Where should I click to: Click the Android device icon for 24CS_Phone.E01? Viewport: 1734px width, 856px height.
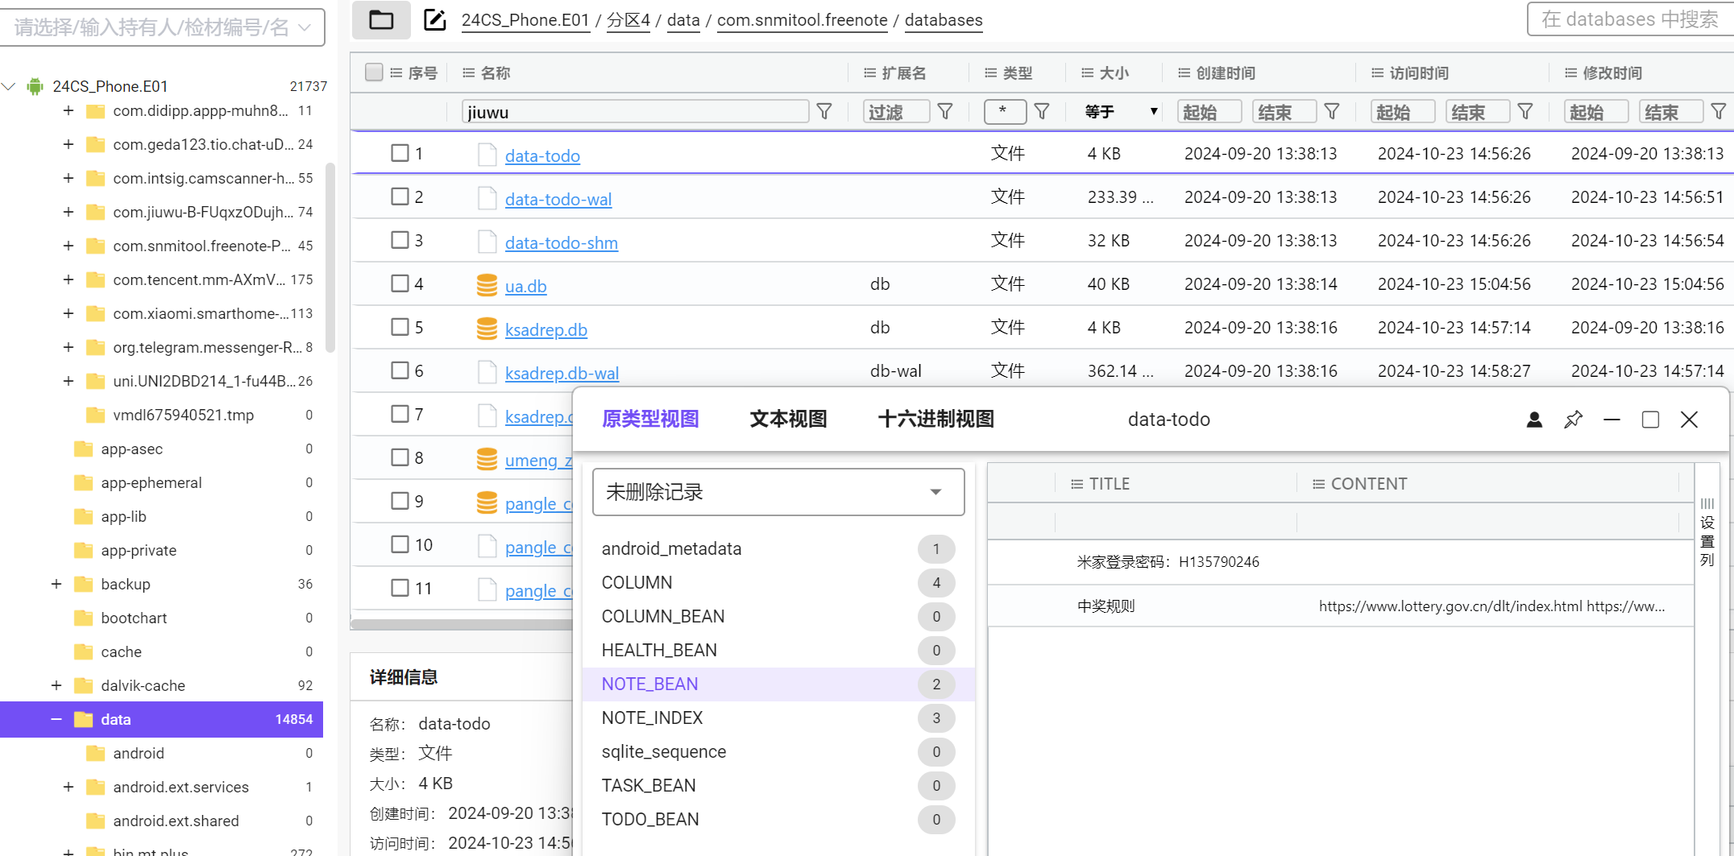coord(35,86)
